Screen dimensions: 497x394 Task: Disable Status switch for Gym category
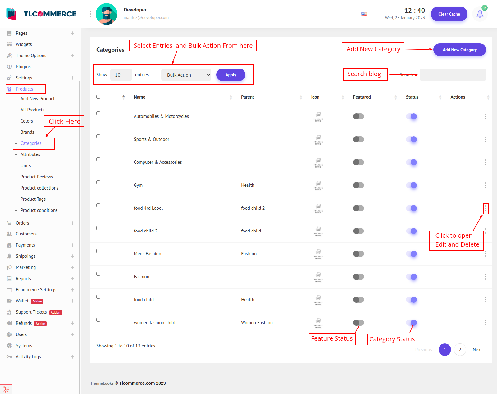pyautogui.click(x=411, y=185)
